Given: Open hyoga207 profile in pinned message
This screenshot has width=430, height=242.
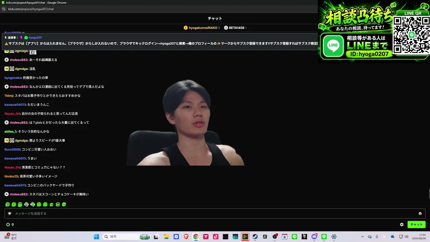Looking at the screenshot, I should pos(35,38).
